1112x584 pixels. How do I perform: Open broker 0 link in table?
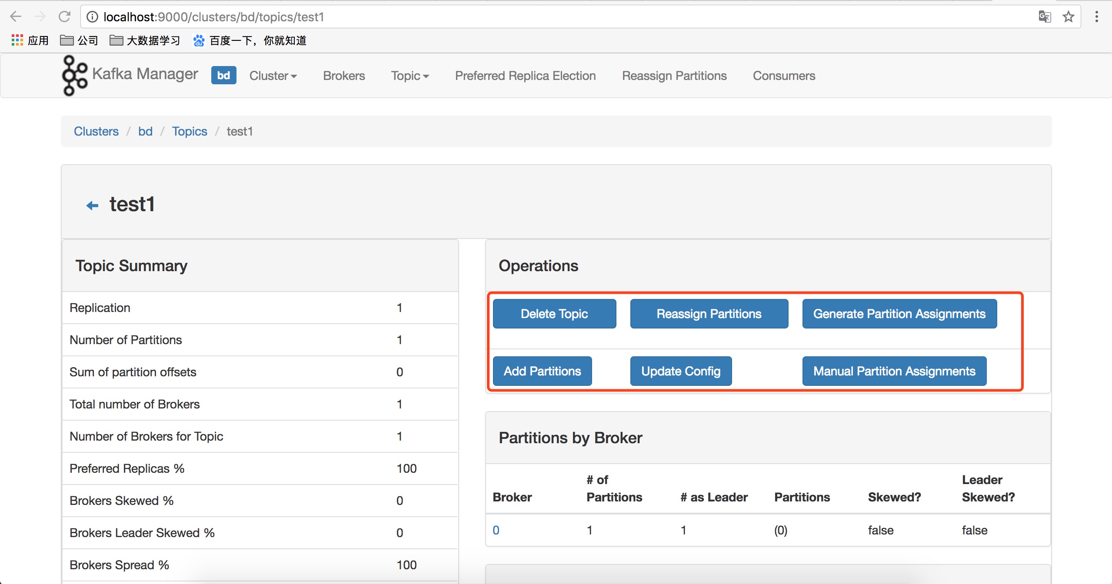496,530
